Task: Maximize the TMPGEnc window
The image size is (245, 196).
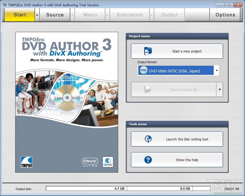Action: pyautogui.click(x=229, y=5)
